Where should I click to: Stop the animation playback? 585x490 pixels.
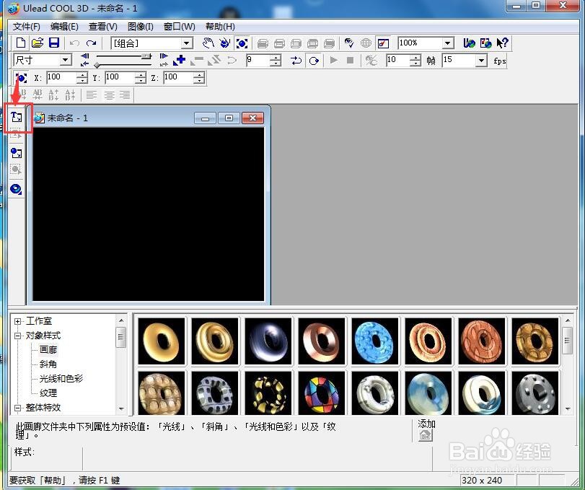350,60
